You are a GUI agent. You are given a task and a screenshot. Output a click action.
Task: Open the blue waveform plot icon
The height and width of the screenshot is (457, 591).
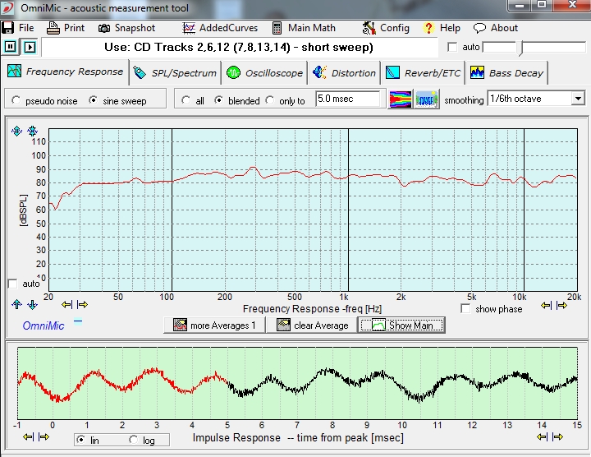click(427, 99)
